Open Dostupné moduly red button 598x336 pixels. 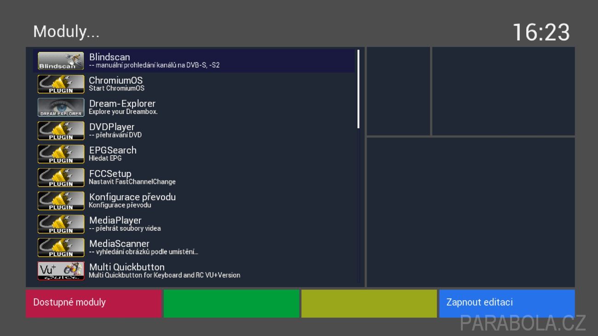[x=93, y=303]
